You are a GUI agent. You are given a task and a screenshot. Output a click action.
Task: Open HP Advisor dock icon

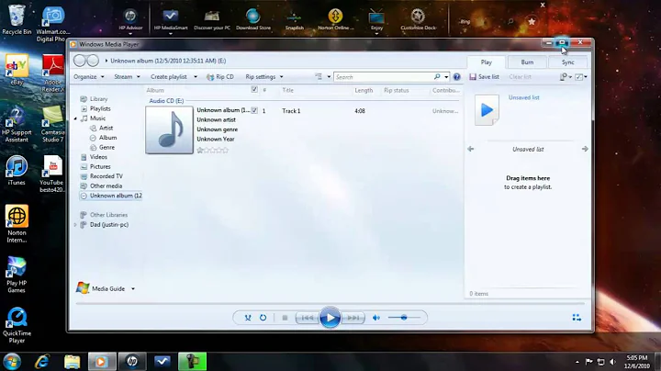tap(130, 20)
